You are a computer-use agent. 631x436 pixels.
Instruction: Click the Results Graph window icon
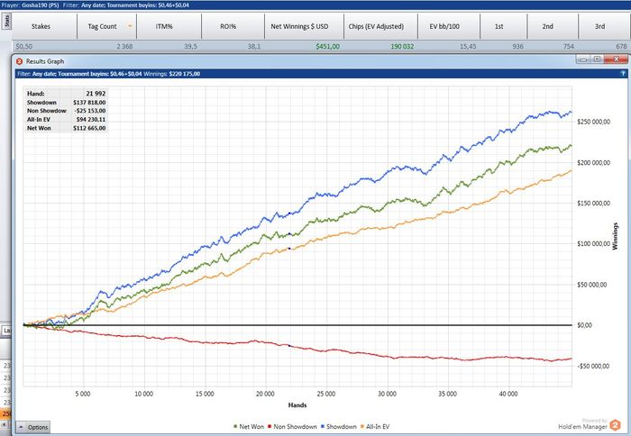19,61
